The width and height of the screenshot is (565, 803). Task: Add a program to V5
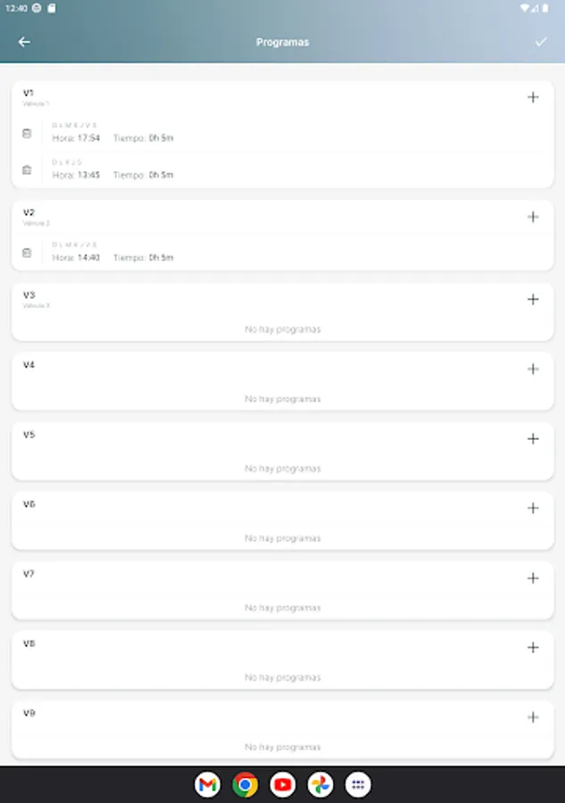point(533,438)
